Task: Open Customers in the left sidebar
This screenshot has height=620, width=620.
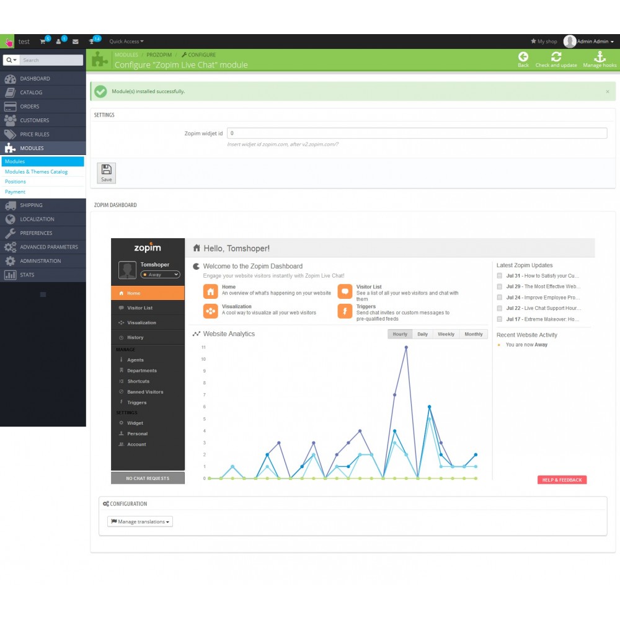Action: click(43, 120)
